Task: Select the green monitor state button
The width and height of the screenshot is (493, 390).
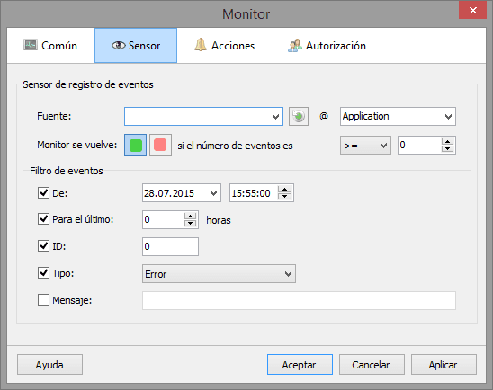Action: (x=136, y=145)
